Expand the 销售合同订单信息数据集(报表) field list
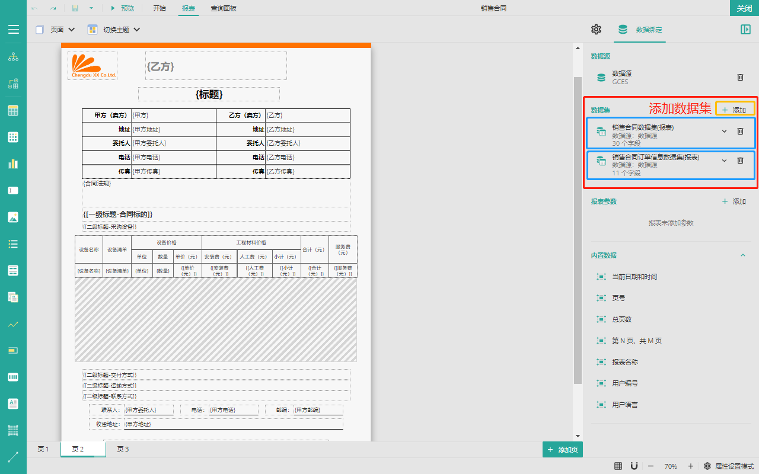Screen dimensions: 759x474 724,161
